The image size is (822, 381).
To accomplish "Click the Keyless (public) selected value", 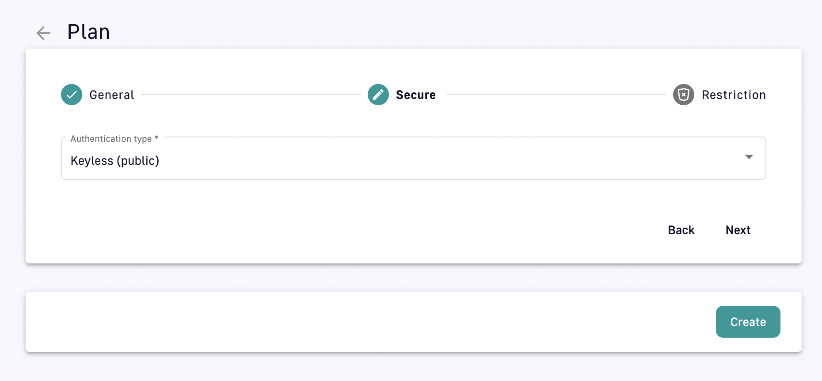I will point(115,161).
